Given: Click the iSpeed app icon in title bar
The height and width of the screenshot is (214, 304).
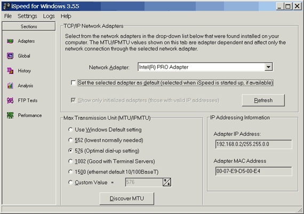Looking at the screenshot, I should (x=6, y=6).
